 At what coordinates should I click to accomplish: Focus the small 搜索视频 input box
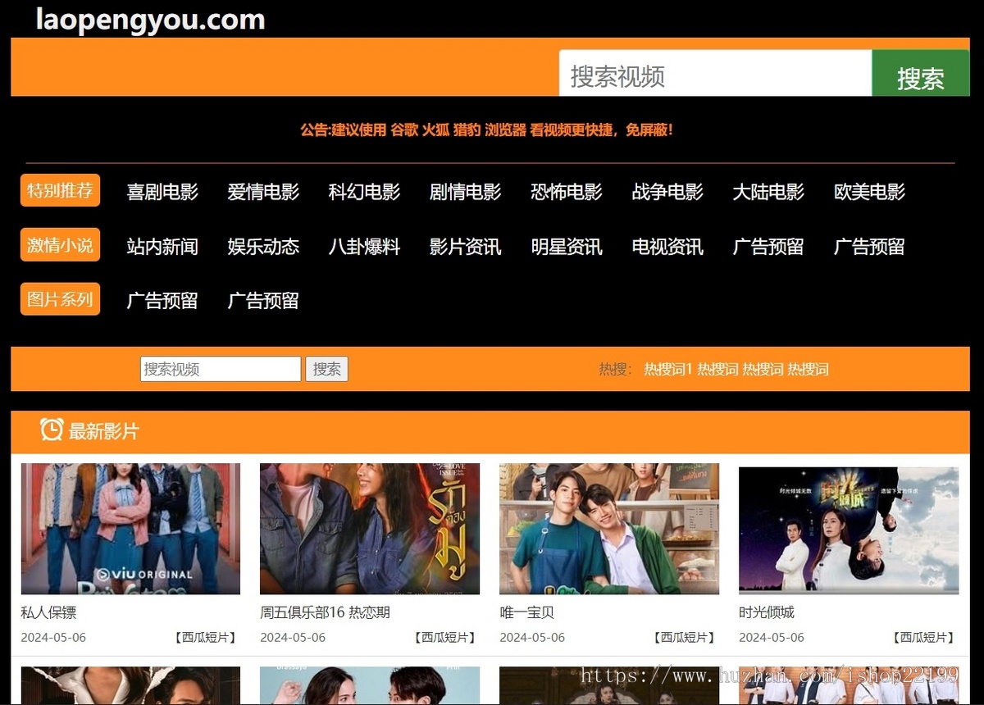(221, 369)
